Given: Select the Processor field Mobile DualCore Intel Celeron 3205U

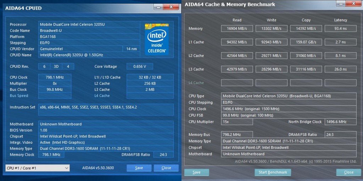Looking at the screenshot, I should 89,24.
